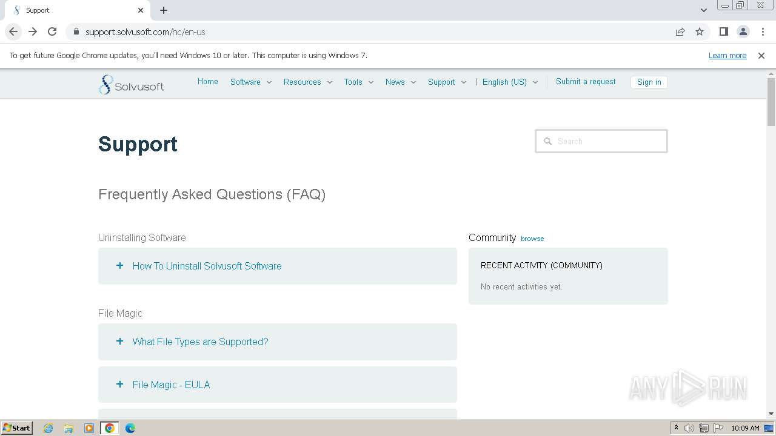Reload the current page
776x436 pixels.
coord(52,31)
